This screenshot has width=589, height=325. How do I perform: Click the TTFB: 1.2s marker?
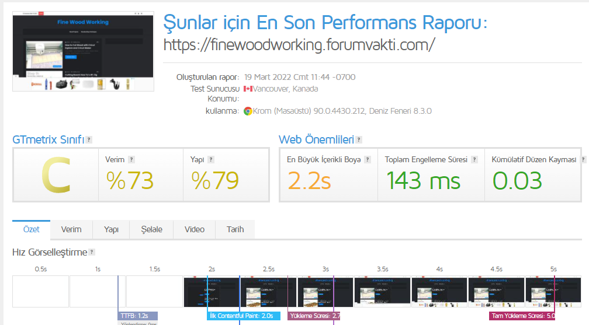click(137, 316)
